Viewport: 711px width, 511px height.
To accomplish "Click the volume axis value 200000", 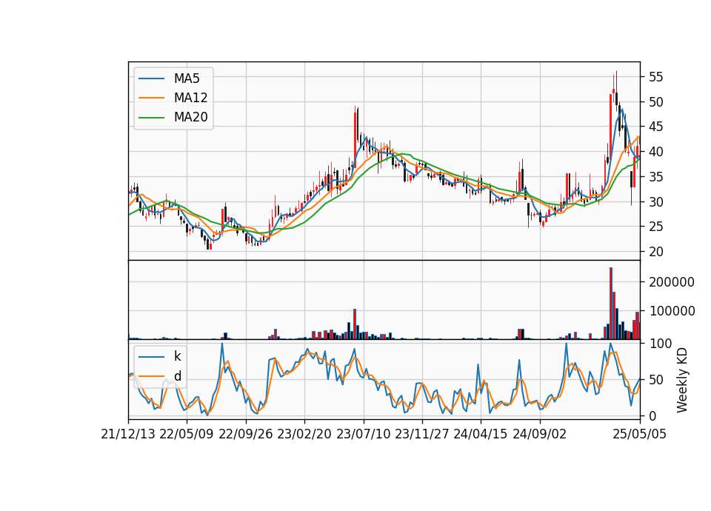I will [672, 282].
